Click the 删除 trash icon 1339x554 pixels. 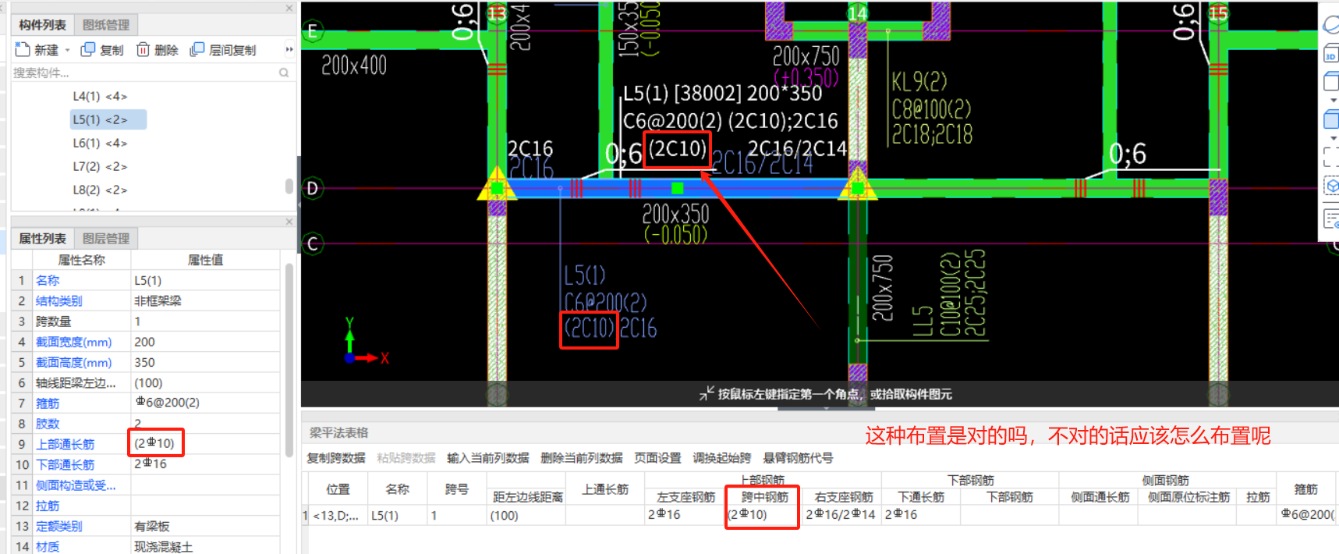[x=143, y=49]
